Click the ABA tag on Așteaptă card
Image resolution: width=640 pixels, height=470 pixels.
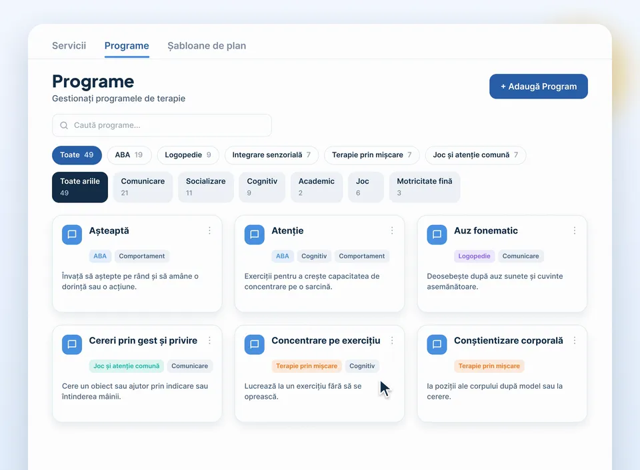pyautogui.click(x=99, y=256)
